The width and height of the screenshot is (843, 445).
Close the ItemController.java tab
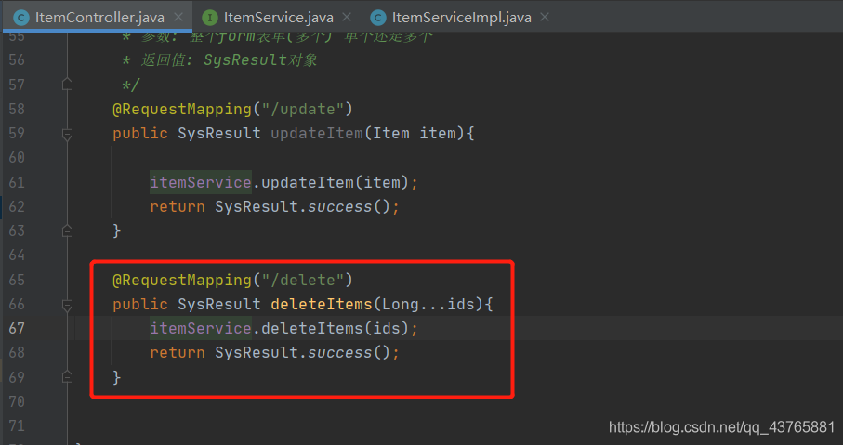pos(178,18)
